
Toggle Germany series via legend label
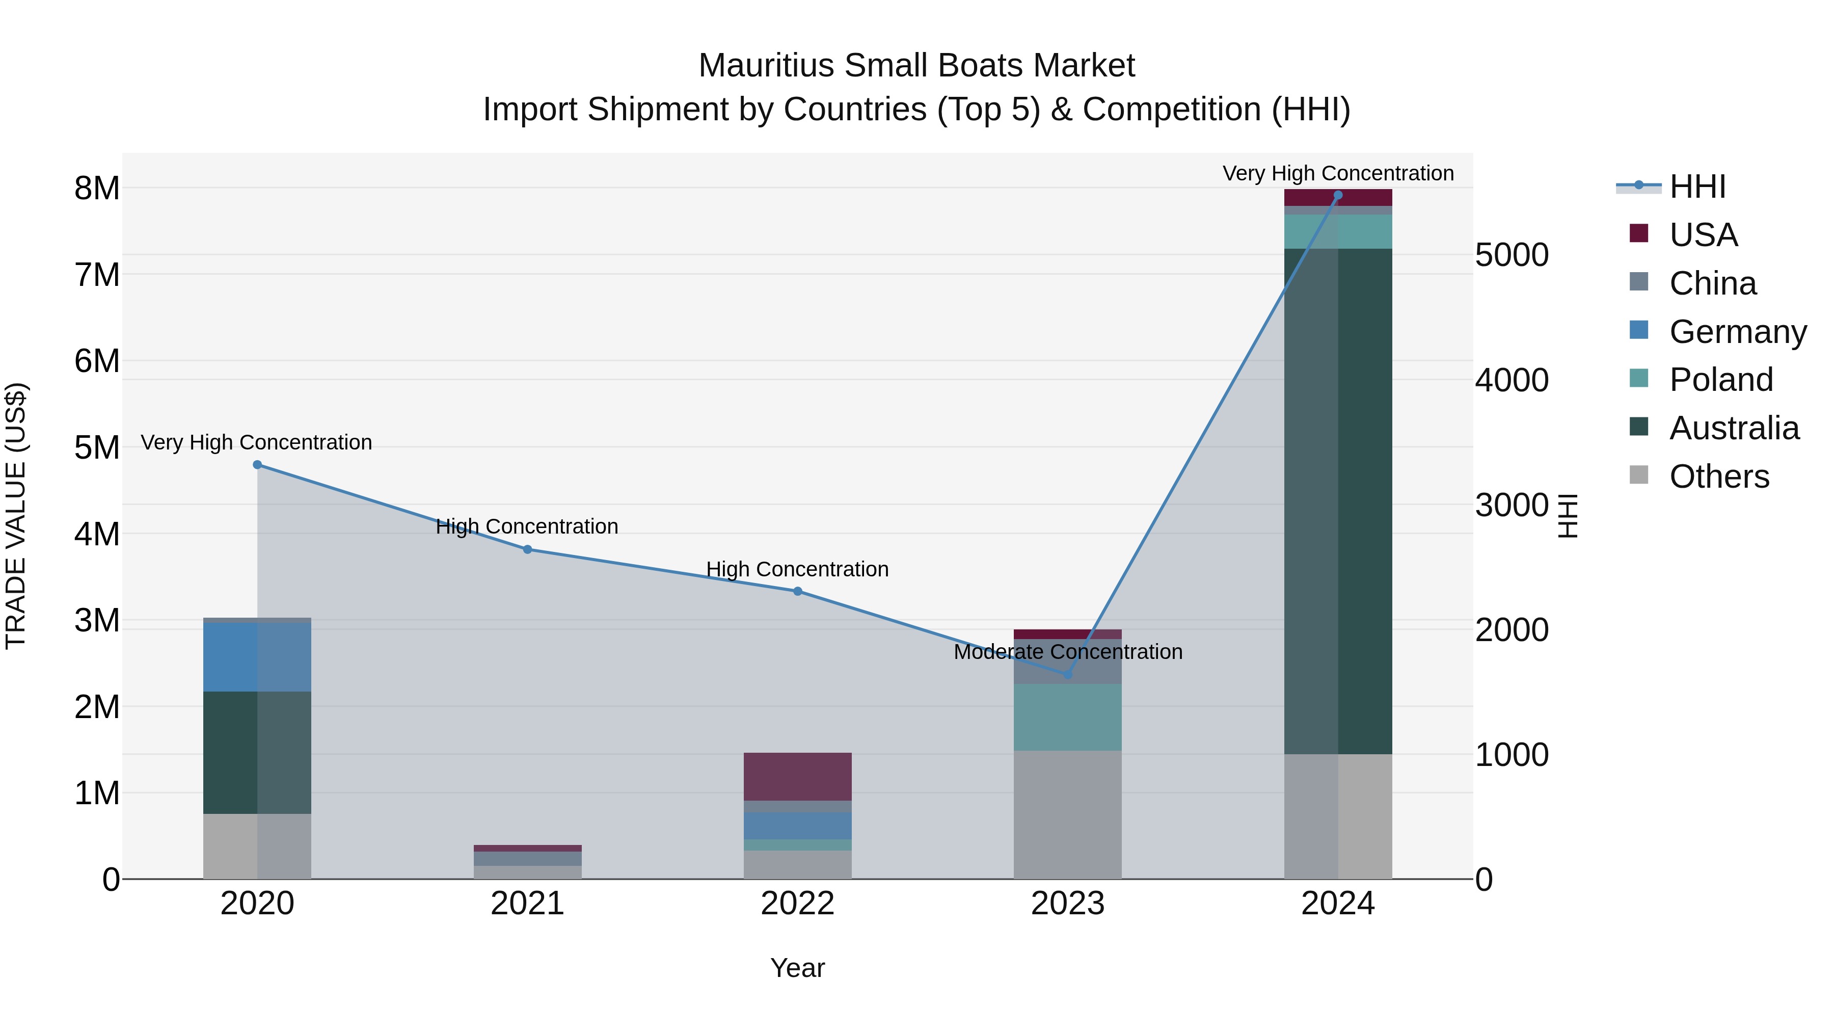(1738, 332)
